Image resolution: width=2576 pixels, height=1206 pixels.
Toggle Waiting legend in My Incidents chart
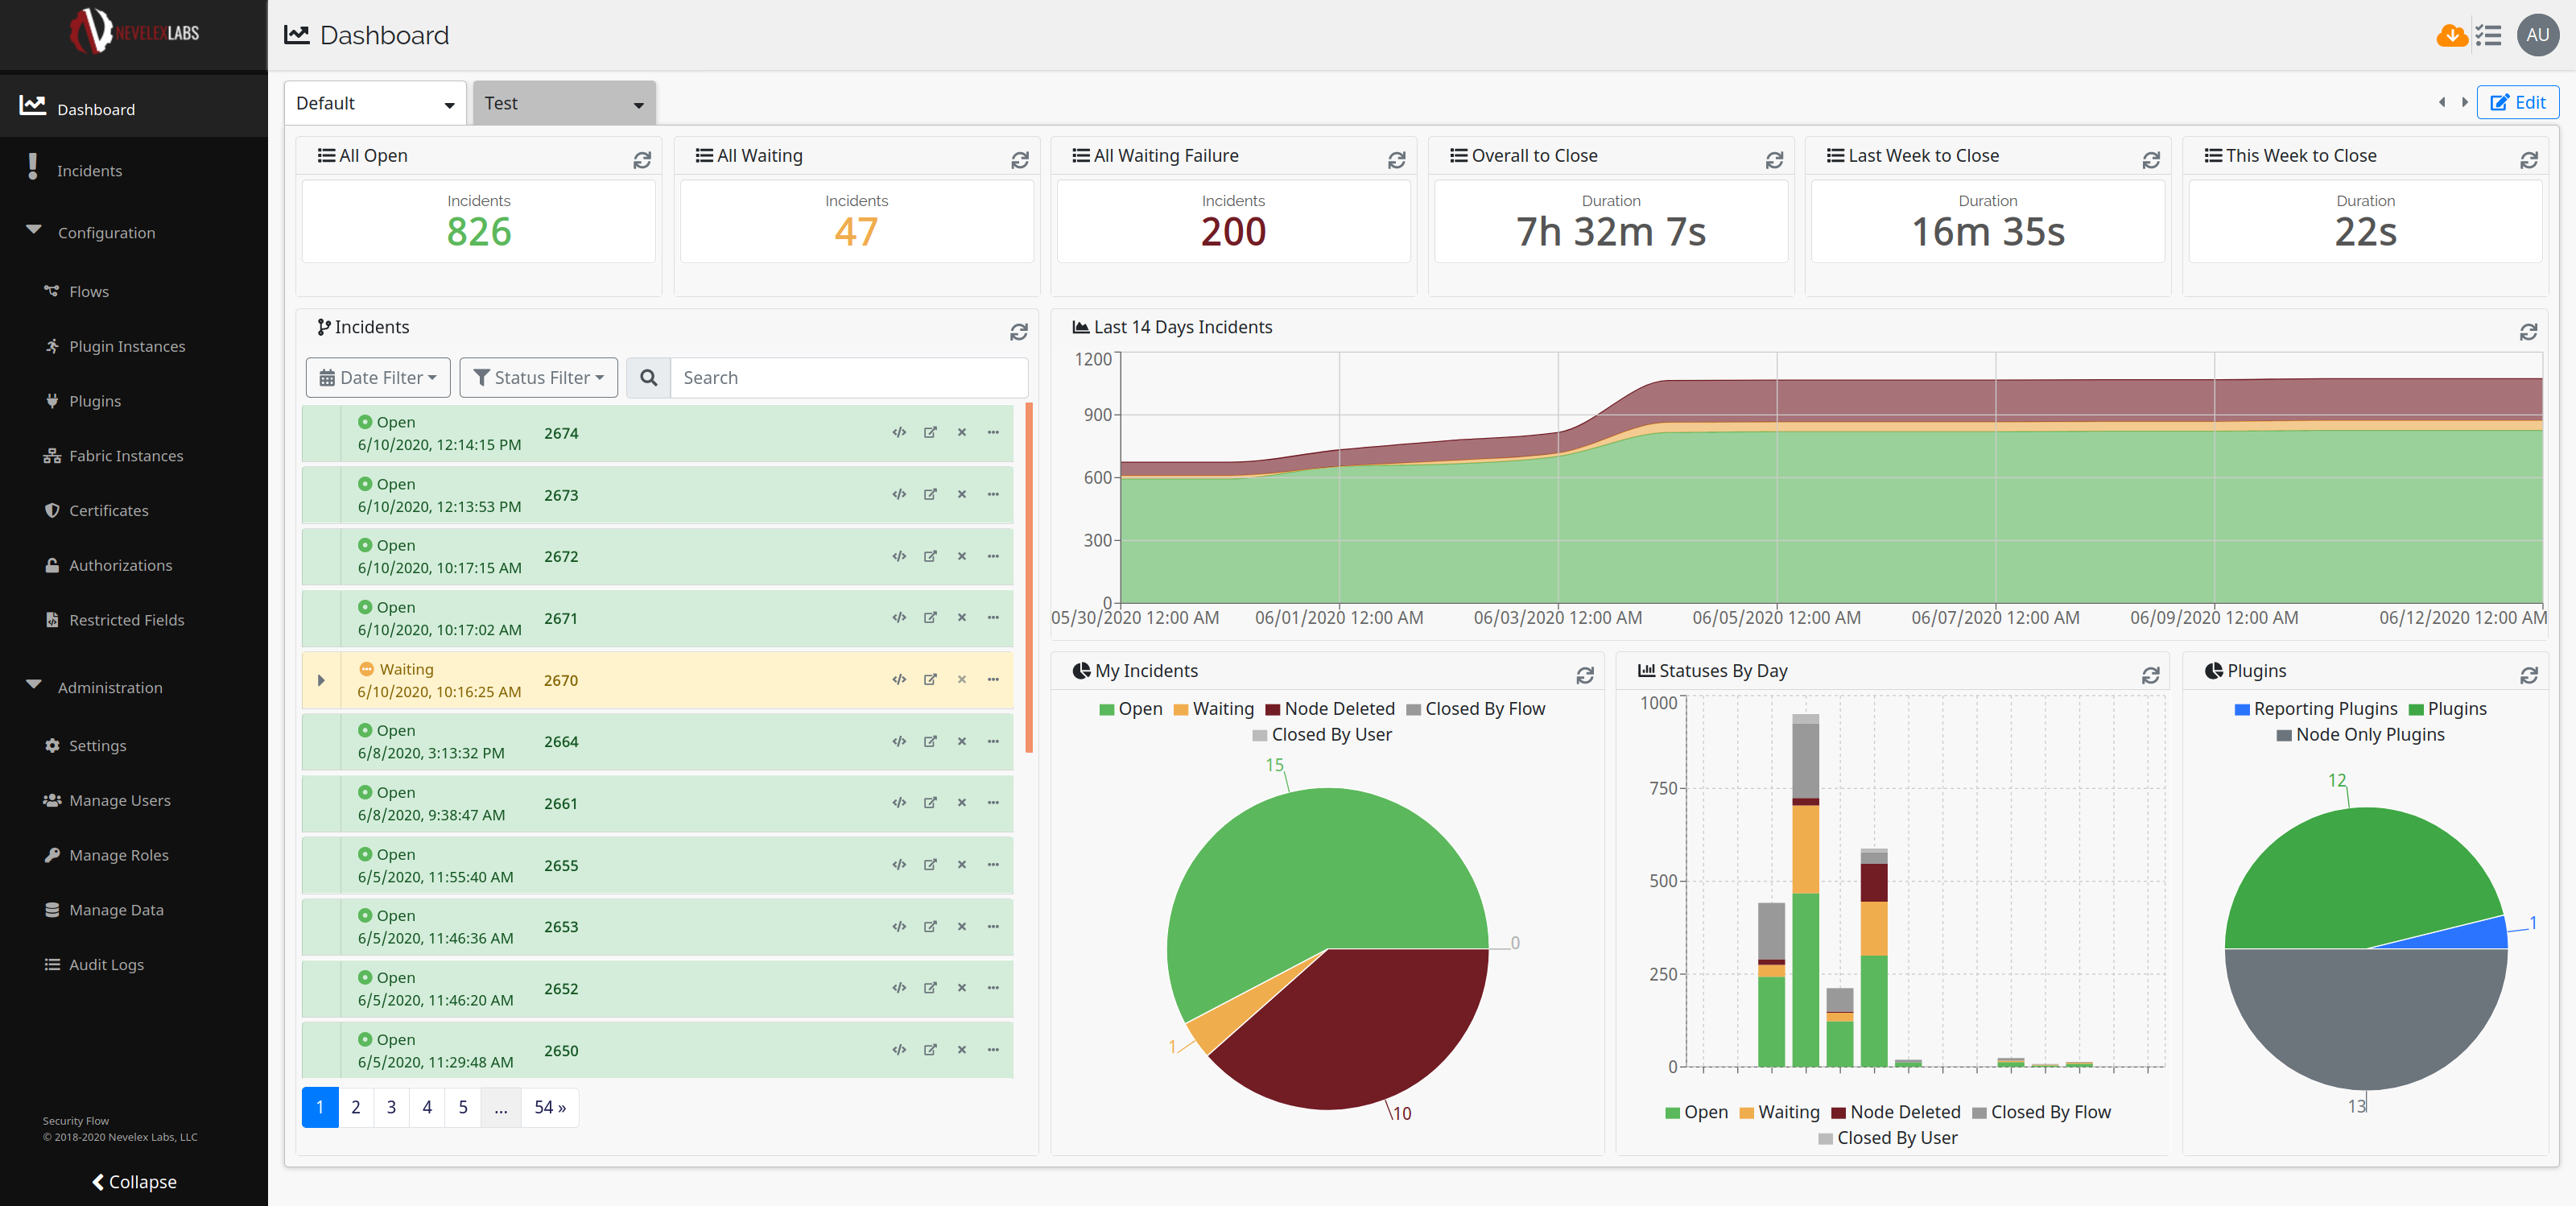click(x=1213, y=709)
